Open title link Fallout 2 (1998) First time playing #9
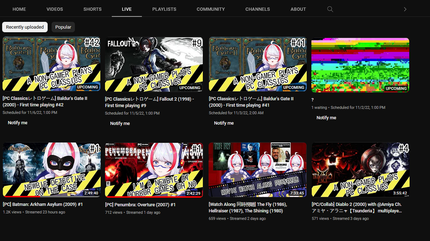Screen dimensions: 430x241 (149, 102)
